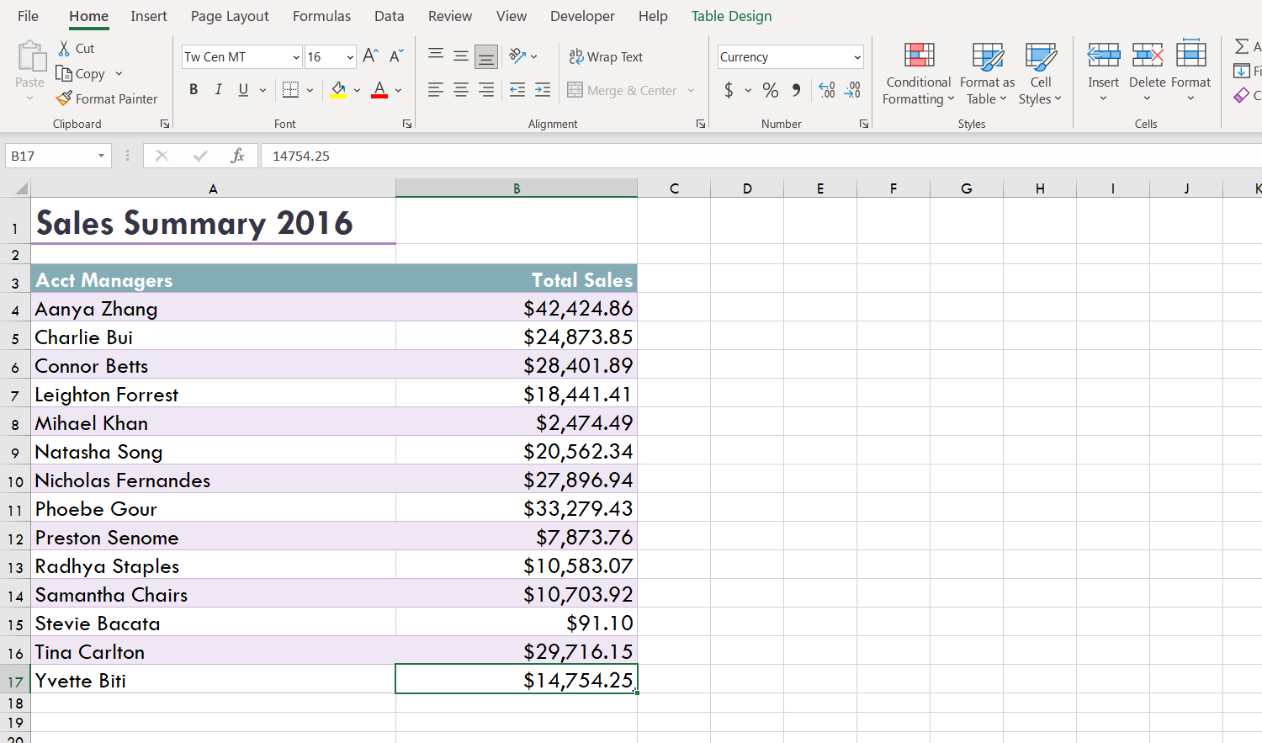This screenshot has height=743, width=1262.
Task: Click Cell Styles in the Styles group
Action: (x=1041, y=74)
